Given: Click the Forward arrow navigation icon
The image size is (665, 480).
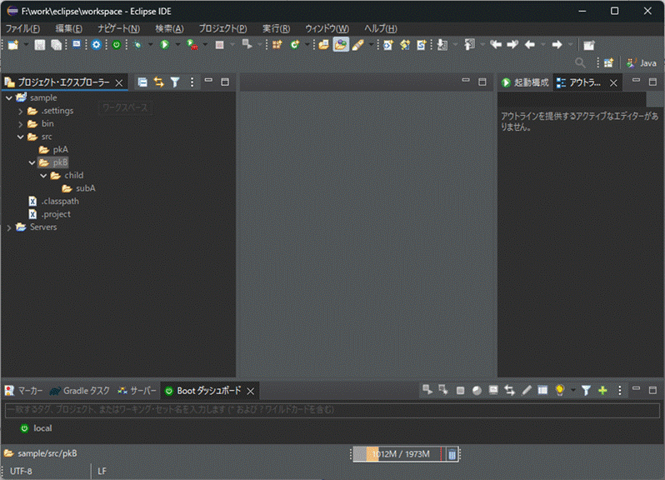Looking at the screenshot, I should coord(557,44).
